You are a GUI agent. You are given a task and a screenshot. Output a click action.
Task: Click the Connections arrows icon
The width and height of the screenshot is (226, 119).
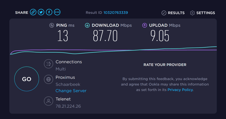(x=49, y=64)
